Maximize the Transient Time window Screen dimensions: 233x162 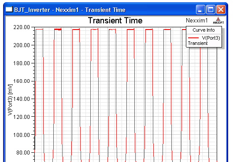(x=211, y=10)
